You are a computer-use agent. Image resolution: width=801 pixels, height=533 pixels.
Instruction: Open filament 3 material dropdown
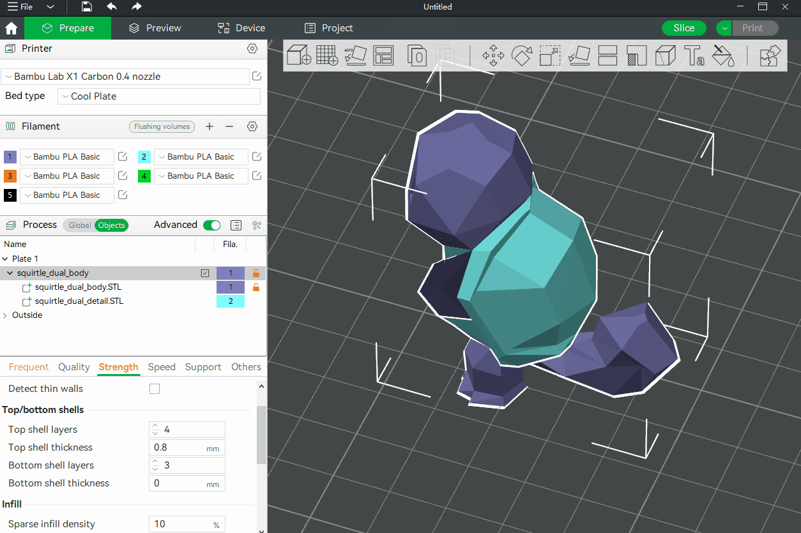click(67, 176)
